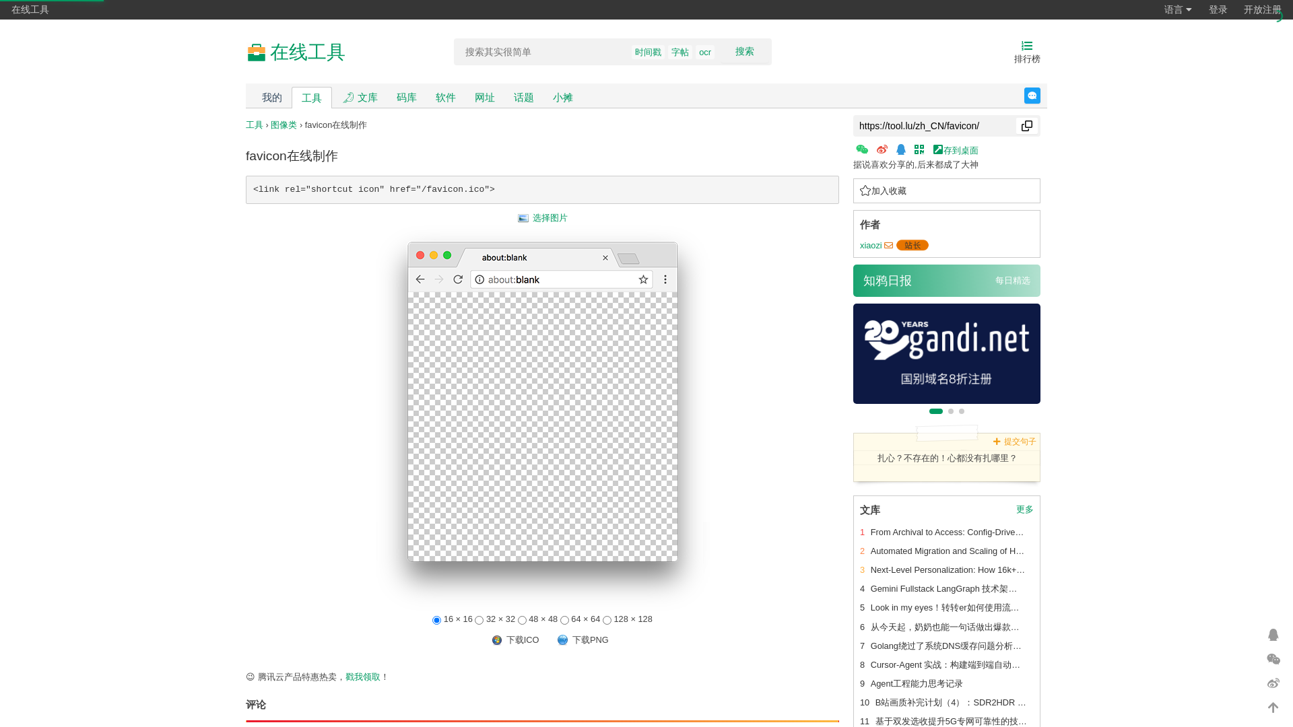
Task: Click the copy URL icon
Action: tap(1026, 126)
